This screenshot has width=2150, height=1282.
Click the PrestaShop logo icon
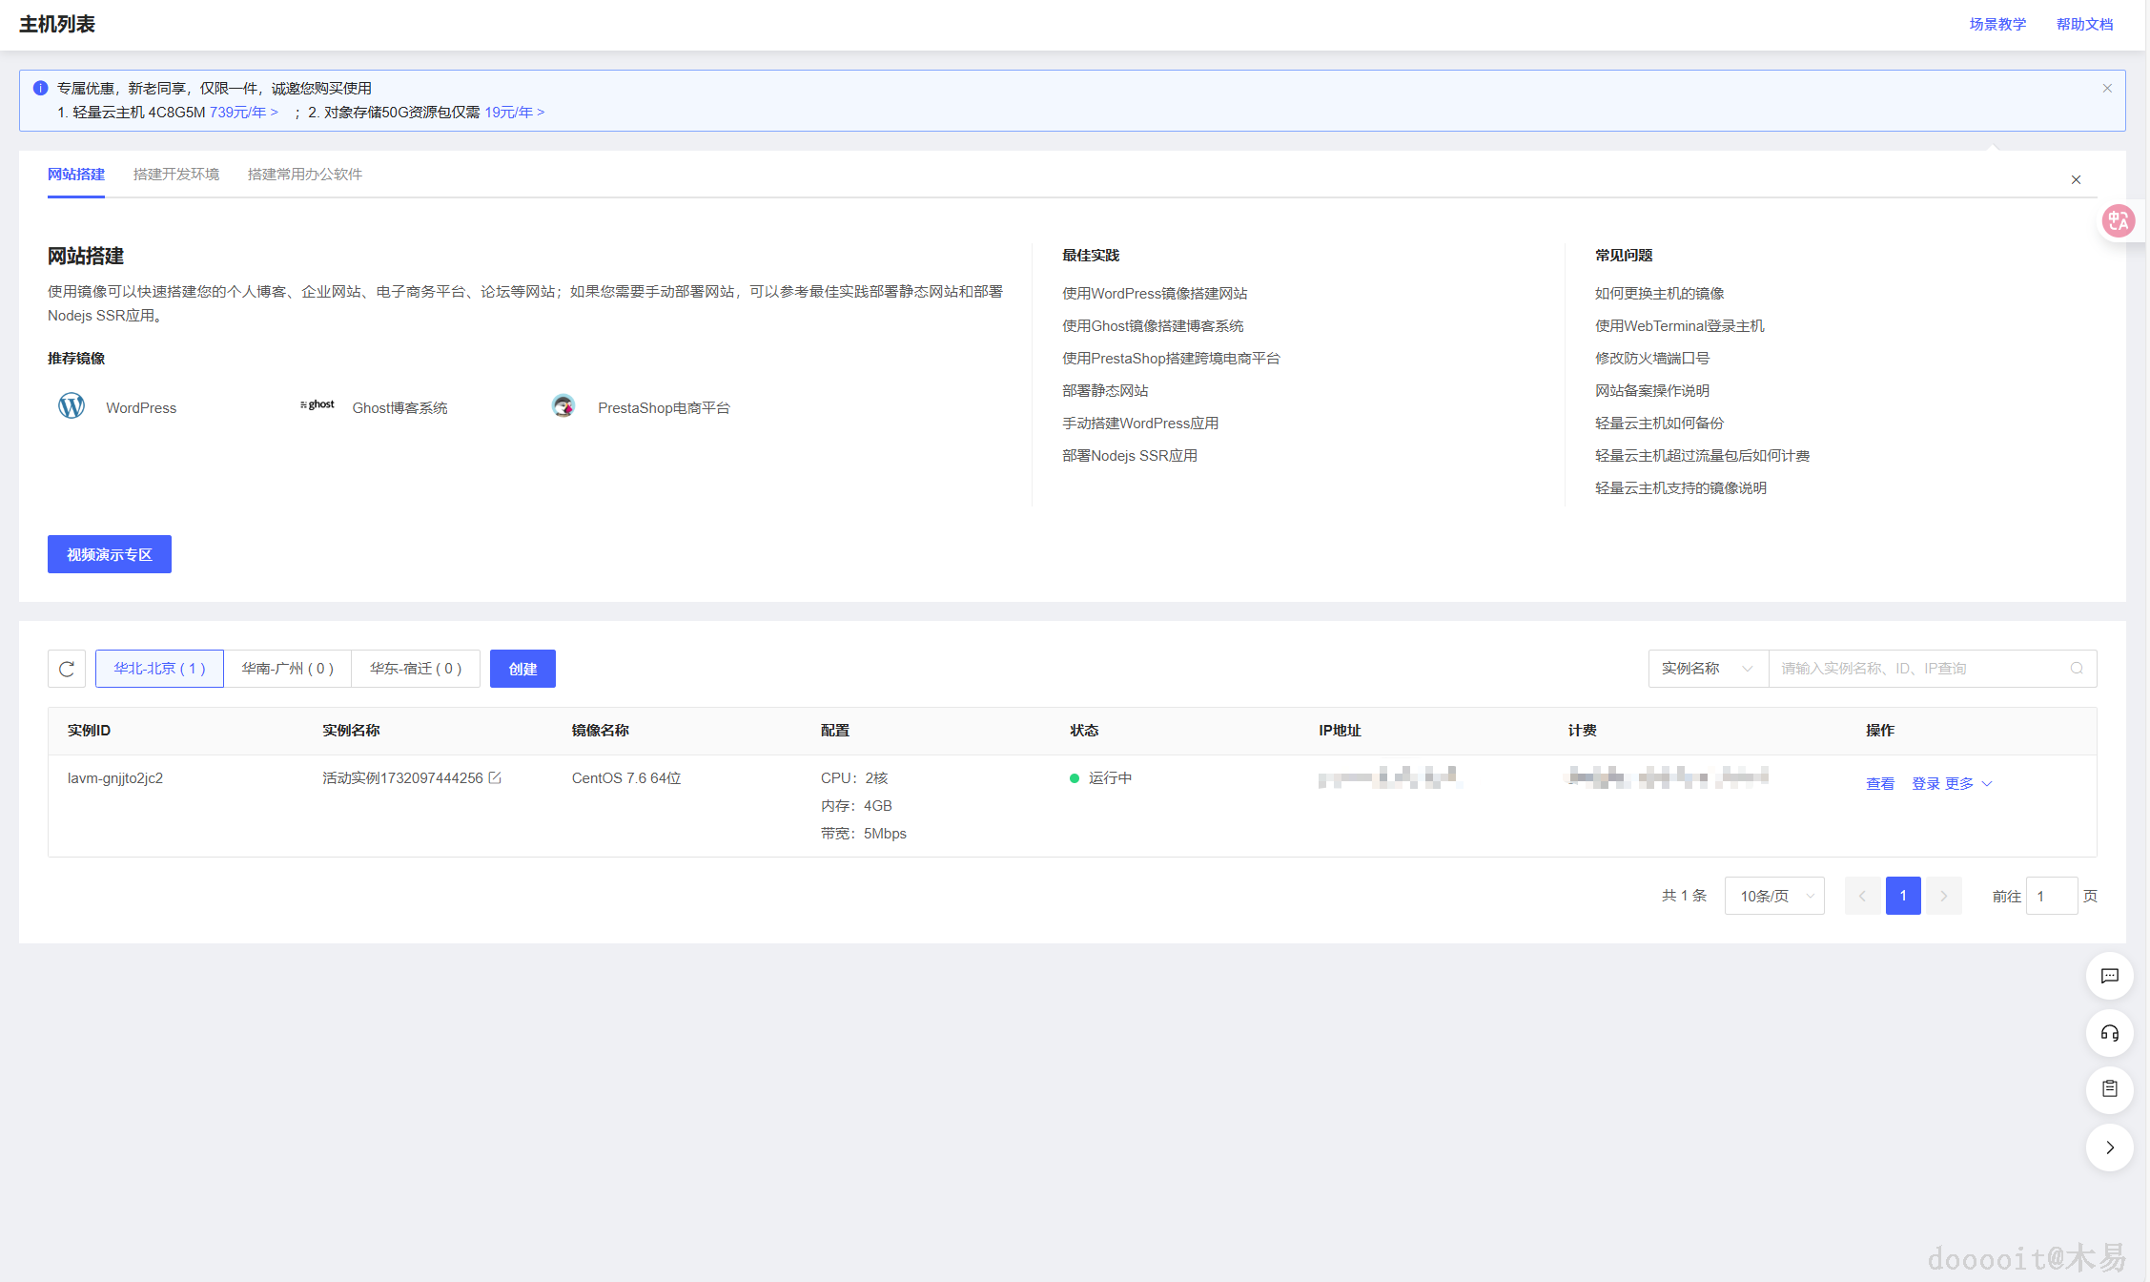(563, 406)
